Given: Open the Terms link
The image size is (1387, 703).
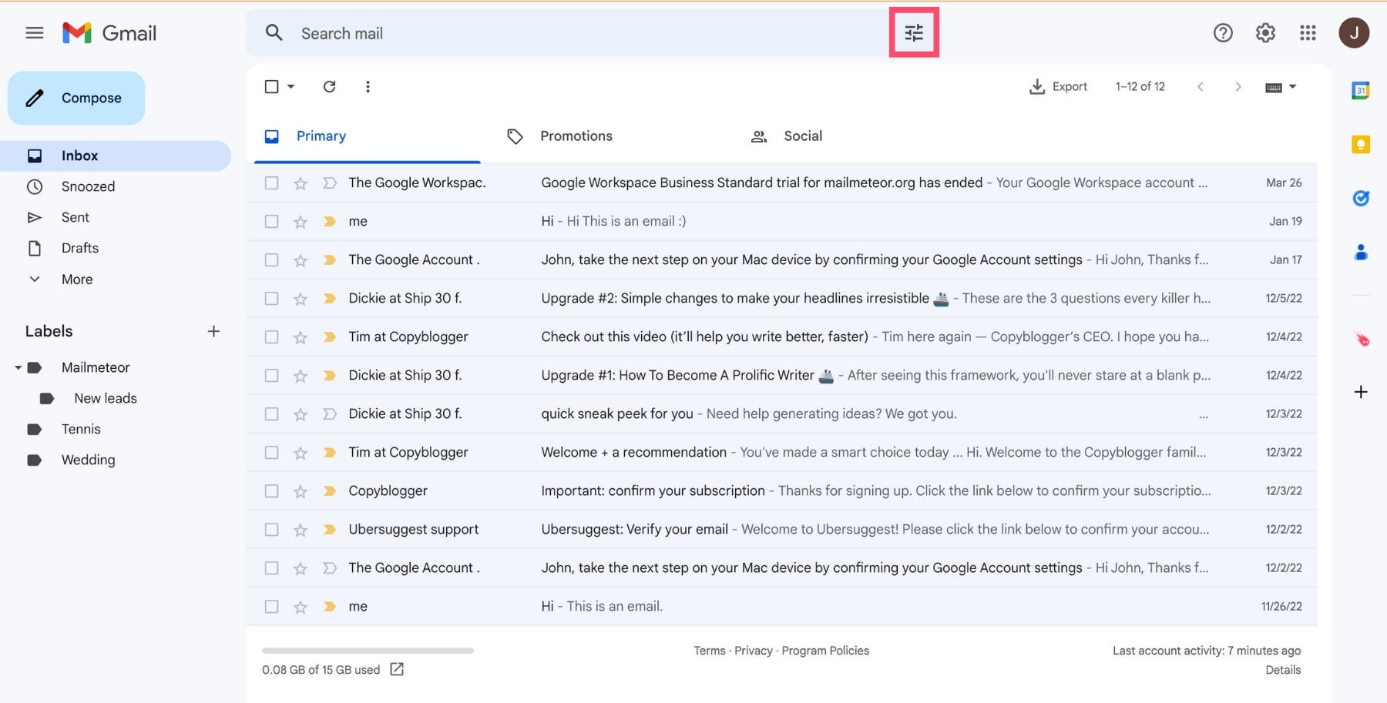Looking at the screenshot, I should (710, 651).
